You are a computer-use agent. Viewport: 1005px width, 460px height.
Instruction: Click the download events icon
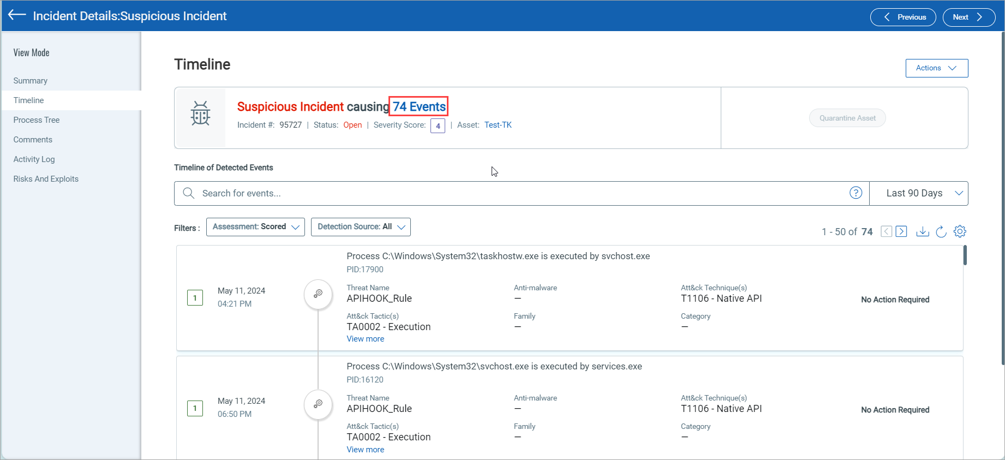pos(922,231)
